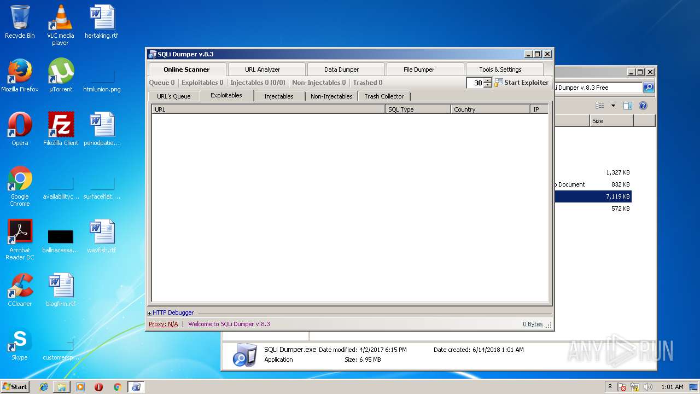Click Proxy: N/A status link
Image resolution: width=700 pixels, height=394 pixels.
[164, 324]
